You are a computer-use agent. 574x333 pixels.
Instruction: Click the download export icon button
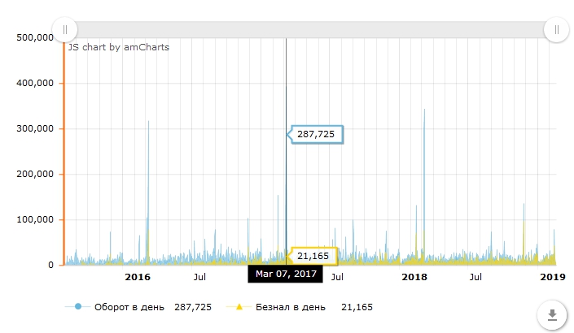click(x=552, y=314)
